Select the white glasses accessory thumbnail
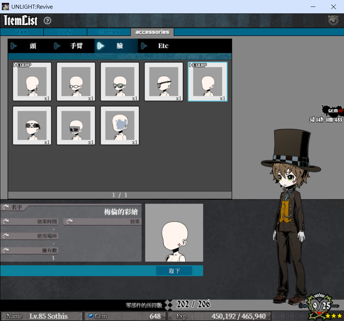Viewport: 344px width, 321px height. coord(76,81)
